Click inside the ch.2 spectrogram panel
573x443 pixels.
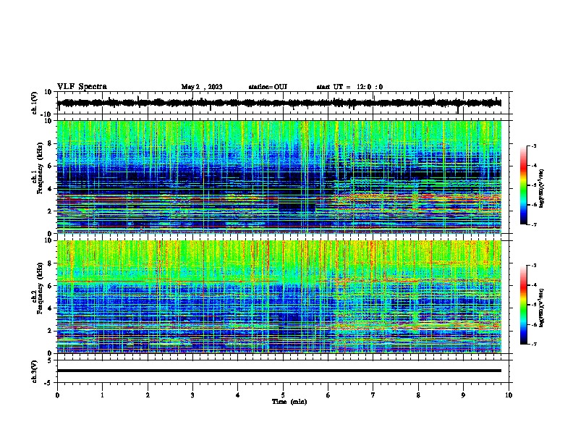[279, 297]
